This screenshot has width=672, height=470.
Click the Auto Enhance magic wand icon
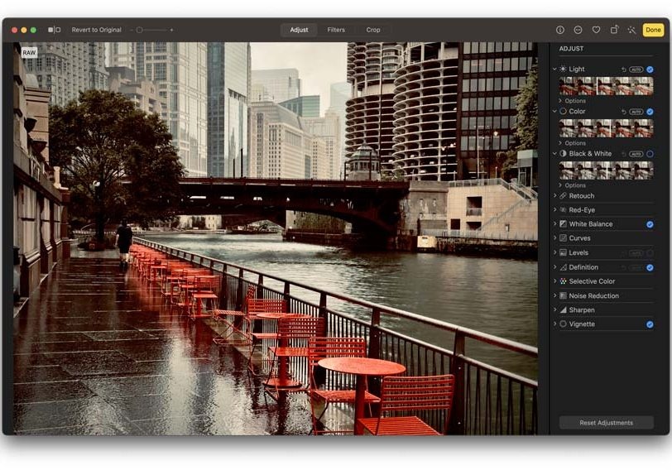tap(631, 30)
